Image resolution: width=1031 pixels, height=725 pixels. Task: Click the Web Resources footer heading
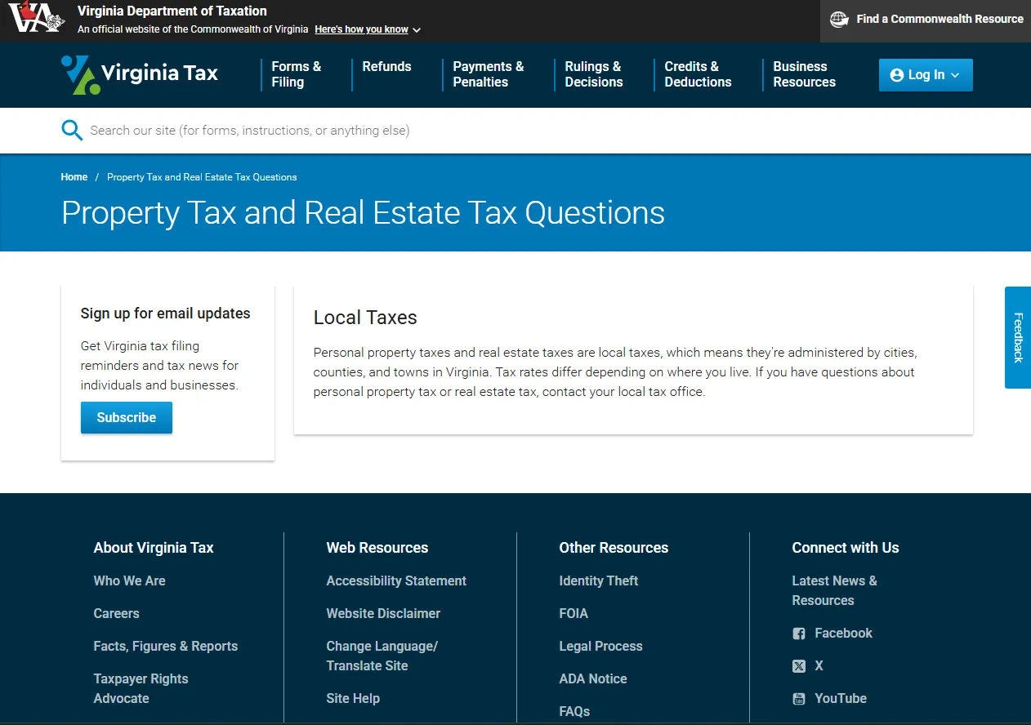[377, 548]
